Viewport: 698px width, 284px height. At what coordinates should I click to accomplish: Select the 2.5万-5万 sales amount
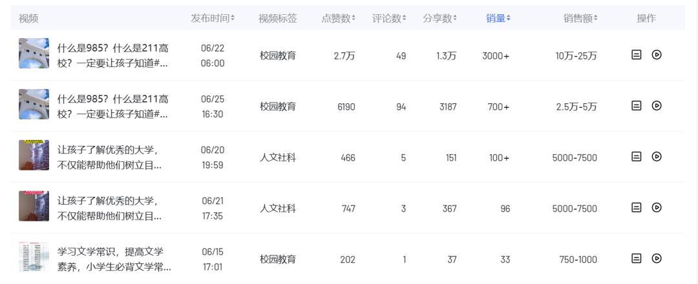[577, 107]
